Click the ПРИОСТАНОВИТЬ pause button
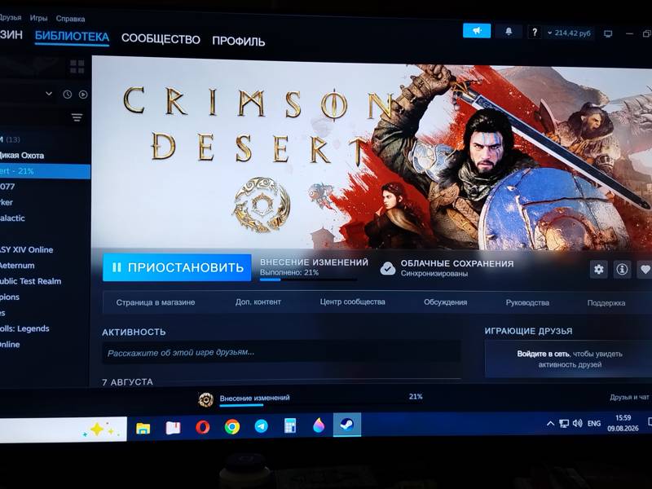The height and width of the screenshot is (489, 652). point(177,267)
